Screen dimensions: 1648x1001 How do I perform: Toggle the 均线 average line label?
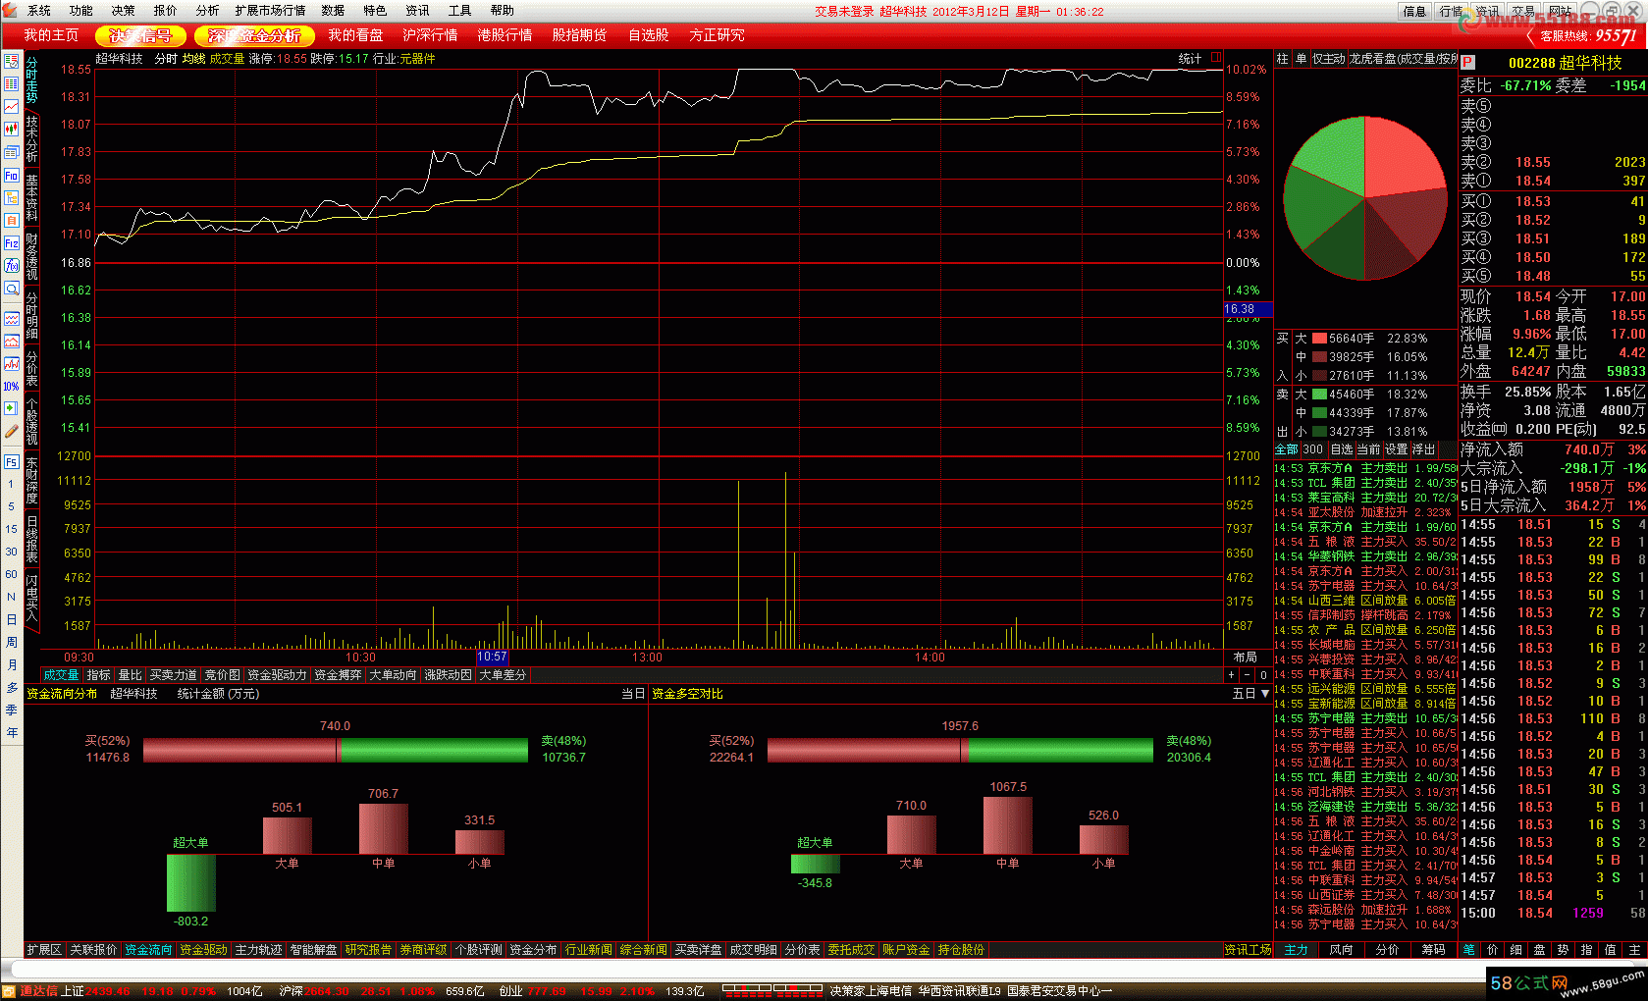point(194,59)
